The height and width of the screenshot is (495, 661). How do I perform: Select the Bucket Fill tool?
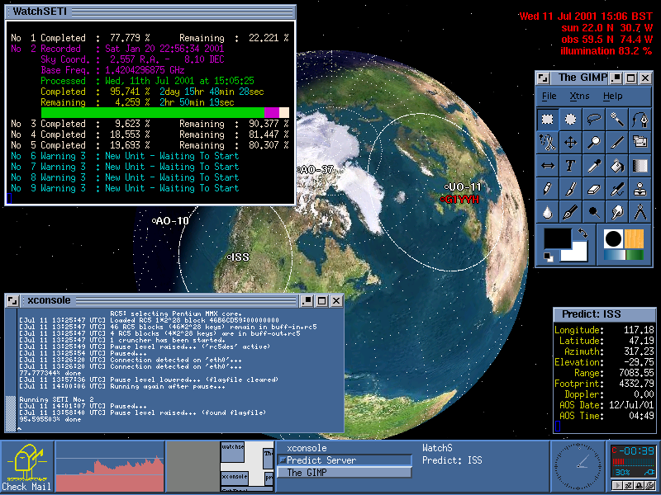616,166
